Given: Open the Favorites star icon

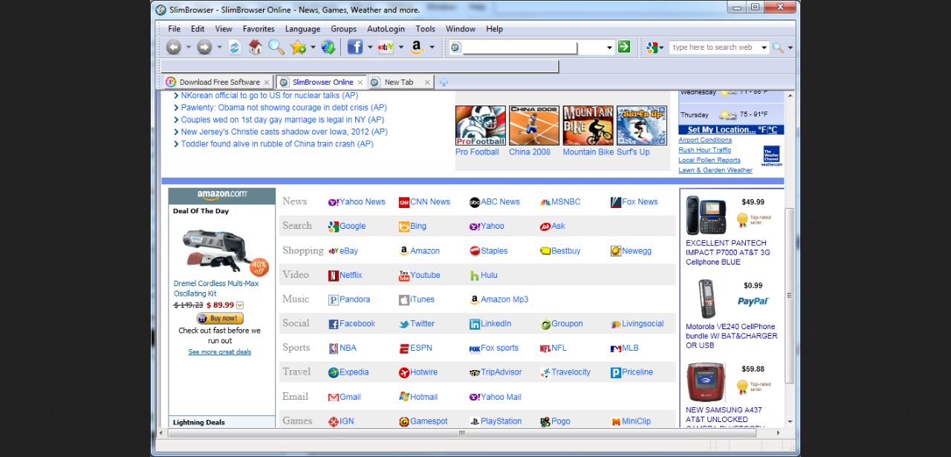Looking at the screenshot, I should click(x=298, y=48).
